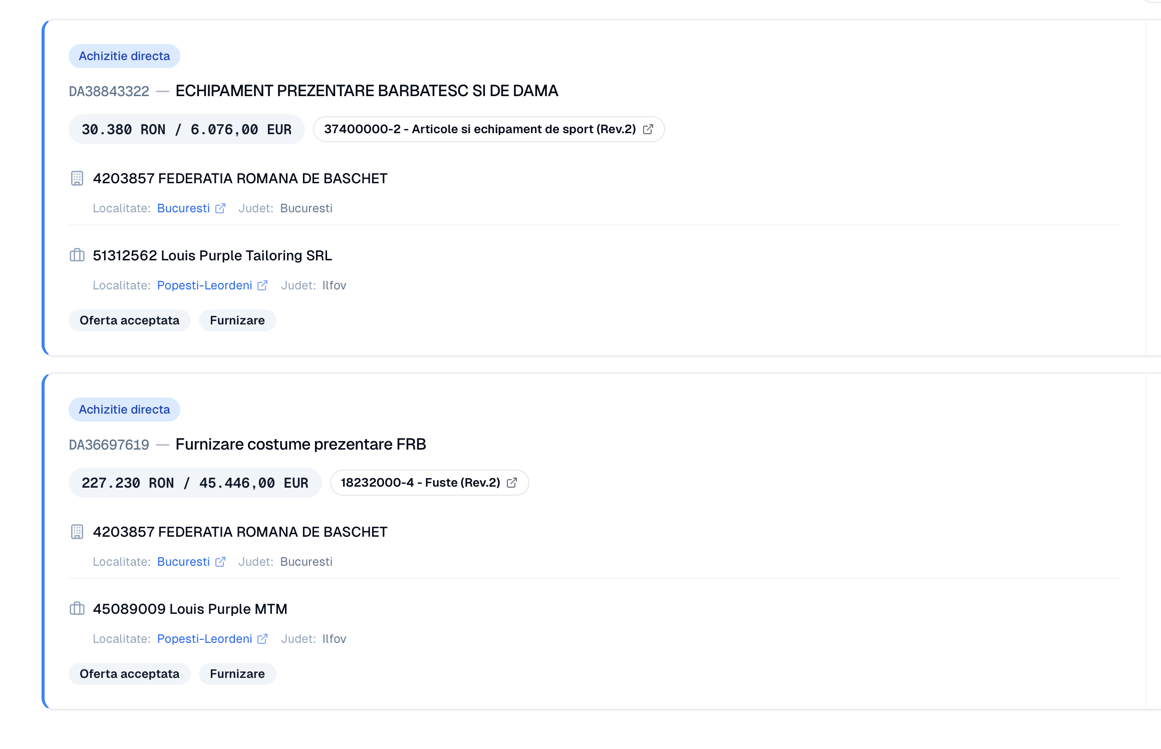
Task: Click briefcase icon next to Louis Purple MTM
Action: click(77, 609)
